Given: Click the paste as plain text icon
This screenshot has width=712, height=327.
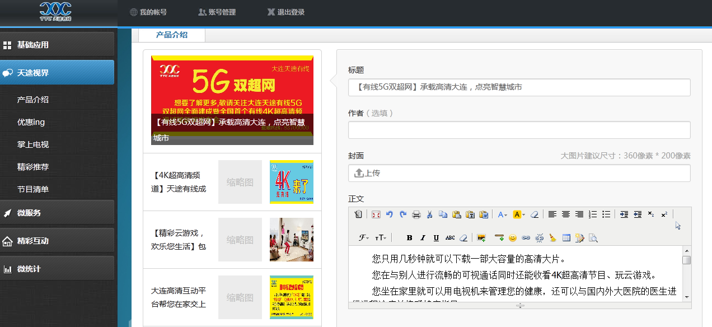Looking at the screenshot, I should pos(470,214).
